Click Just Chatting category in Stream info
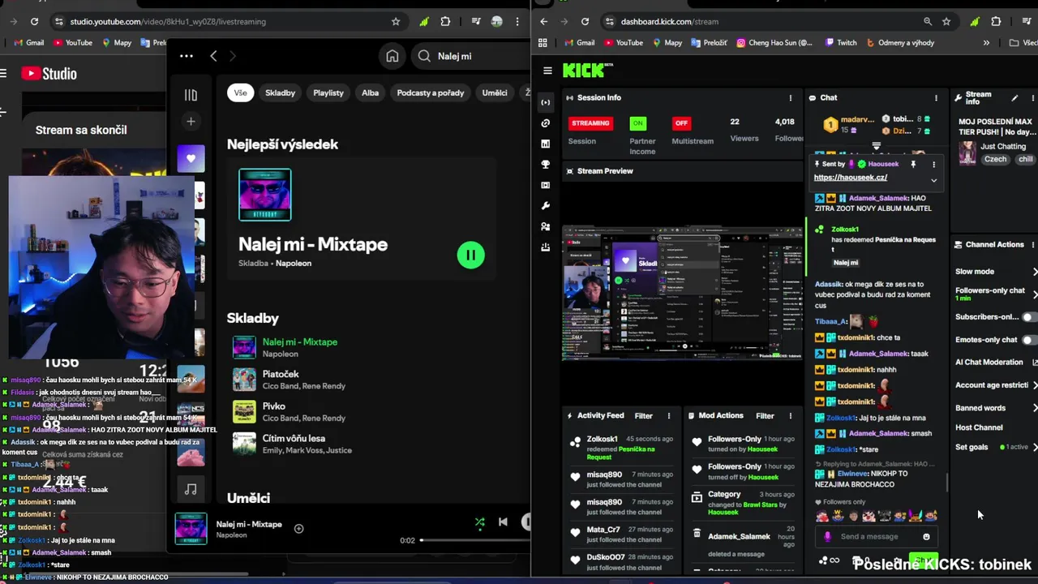 point(1003,147)
